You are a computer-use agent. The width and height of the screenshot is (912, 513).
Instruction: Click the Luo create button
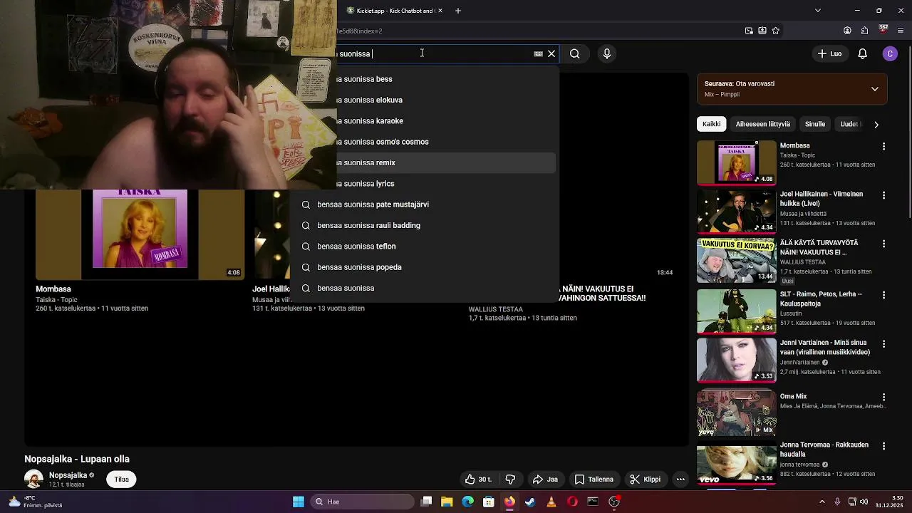click(x=829, y=53)
